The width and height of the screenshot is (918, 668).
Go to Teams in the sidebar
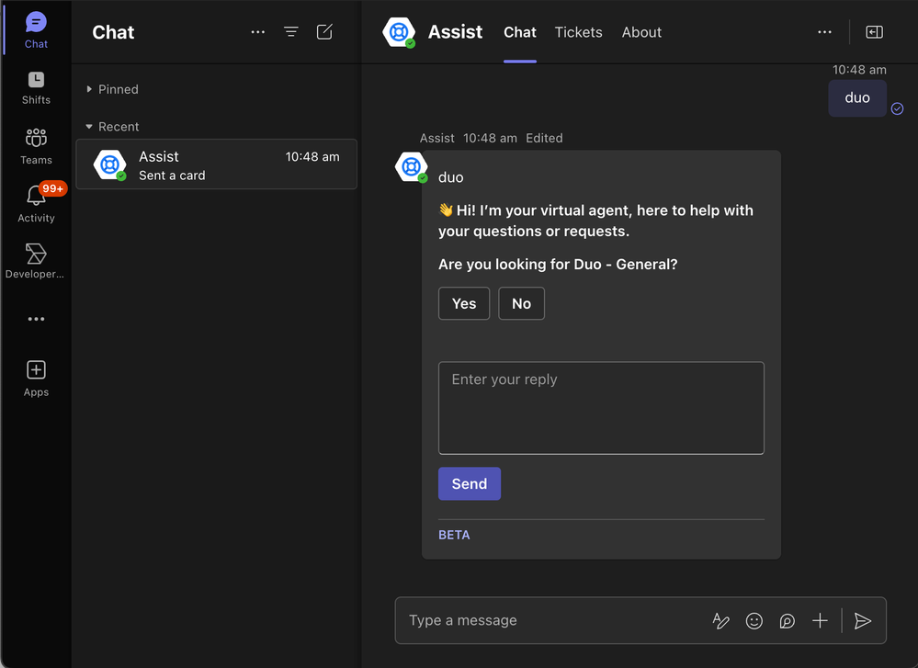36,146
